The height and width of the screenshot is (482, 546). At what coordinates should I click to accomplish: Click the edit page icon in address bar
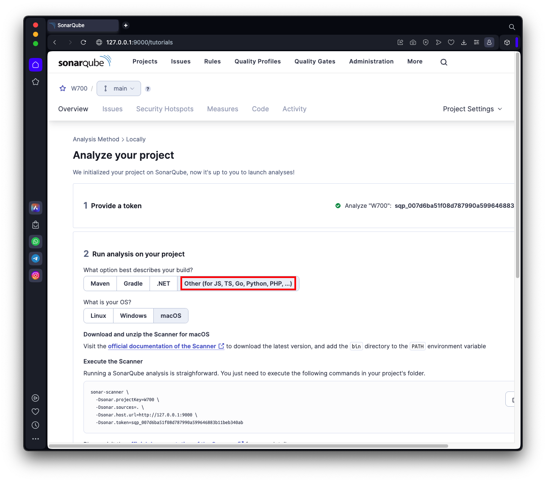pyautogui.click(x=400, y=42)
